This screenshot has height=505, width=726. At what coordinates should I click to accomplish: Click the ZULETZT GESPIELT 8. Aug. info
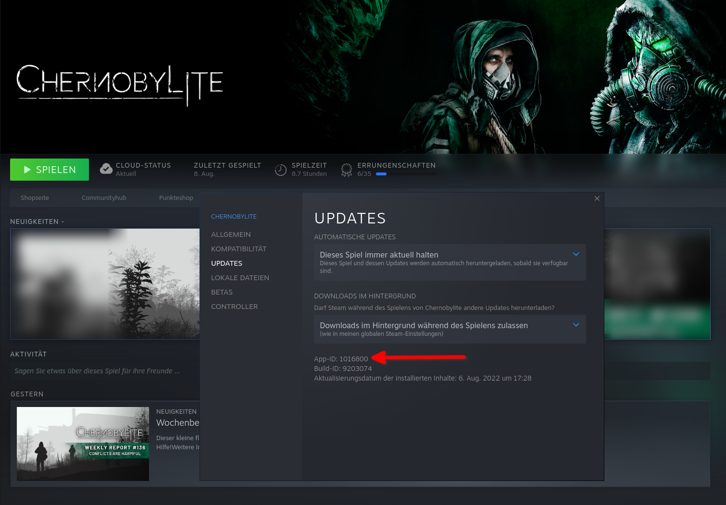(227, 169)
